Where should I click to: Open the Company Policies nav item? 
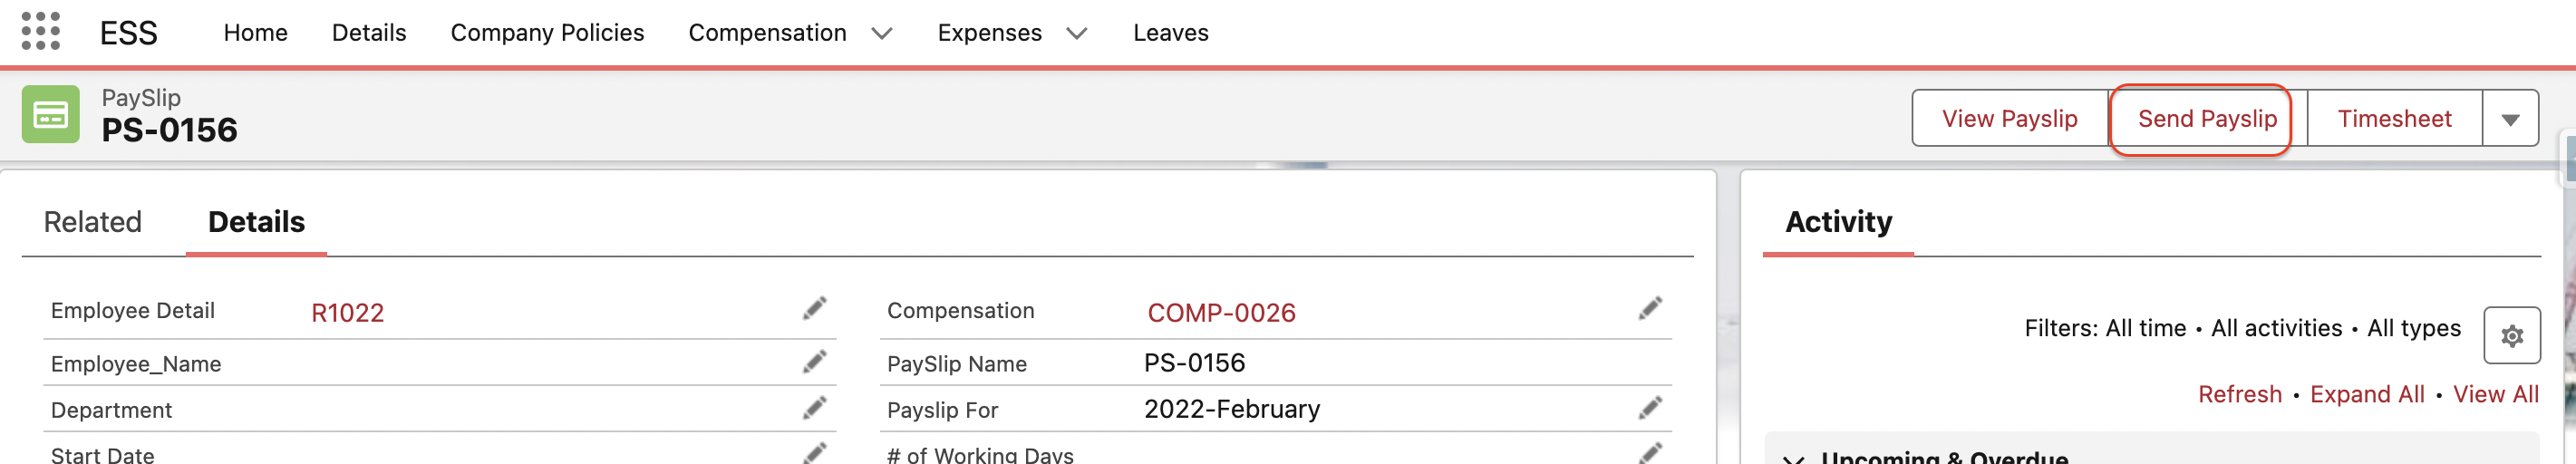[x=547, y=33]
